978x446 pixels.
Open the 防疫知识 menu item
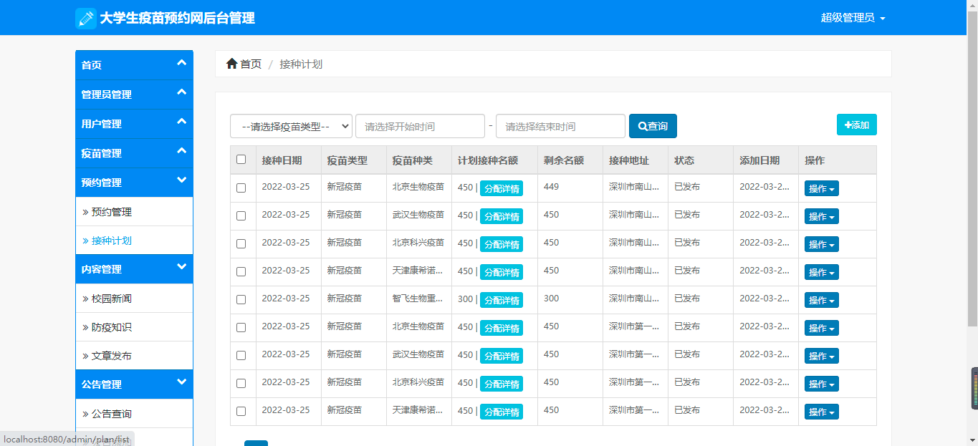[x=134, y=327]
